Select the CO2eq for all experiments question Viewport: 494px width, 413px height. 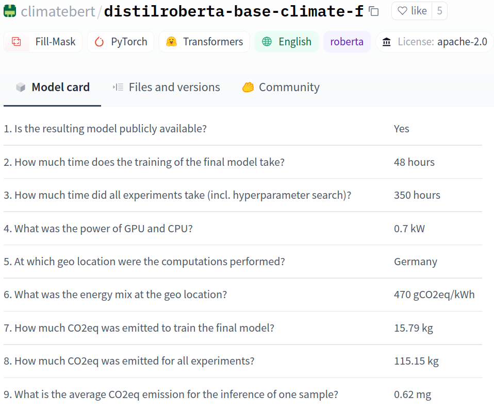click(129, 361)
